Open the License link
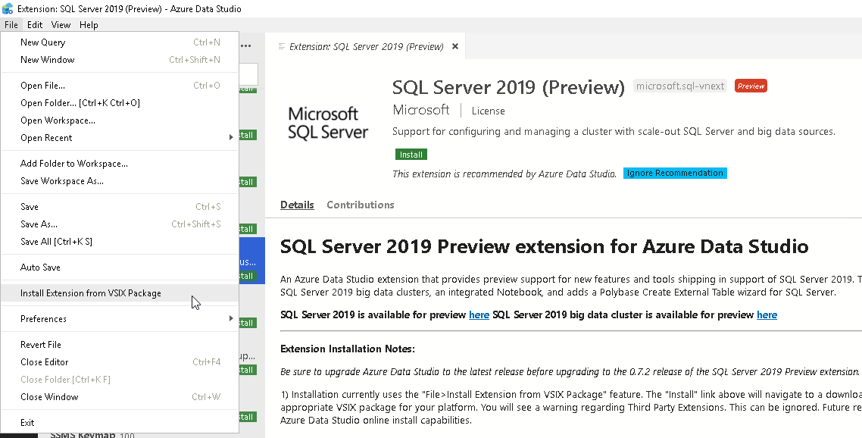The height and width of the screenshot is (438, 862). 488,111
